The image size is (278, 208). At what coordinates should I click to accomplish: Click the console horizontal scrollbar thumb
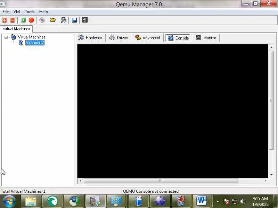coord(161,181)
